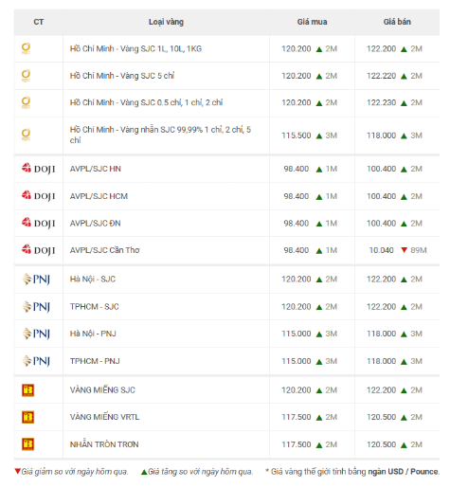
Task: Click the 'ngàn USD / Pounce' note
Action: pyautogui.click(x=404, y=472)
